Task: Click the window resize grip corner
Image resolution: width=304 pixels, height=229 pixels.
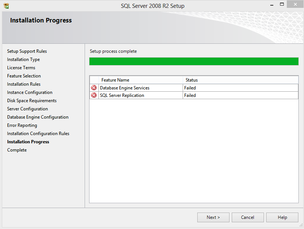Action: pos(301,225)
